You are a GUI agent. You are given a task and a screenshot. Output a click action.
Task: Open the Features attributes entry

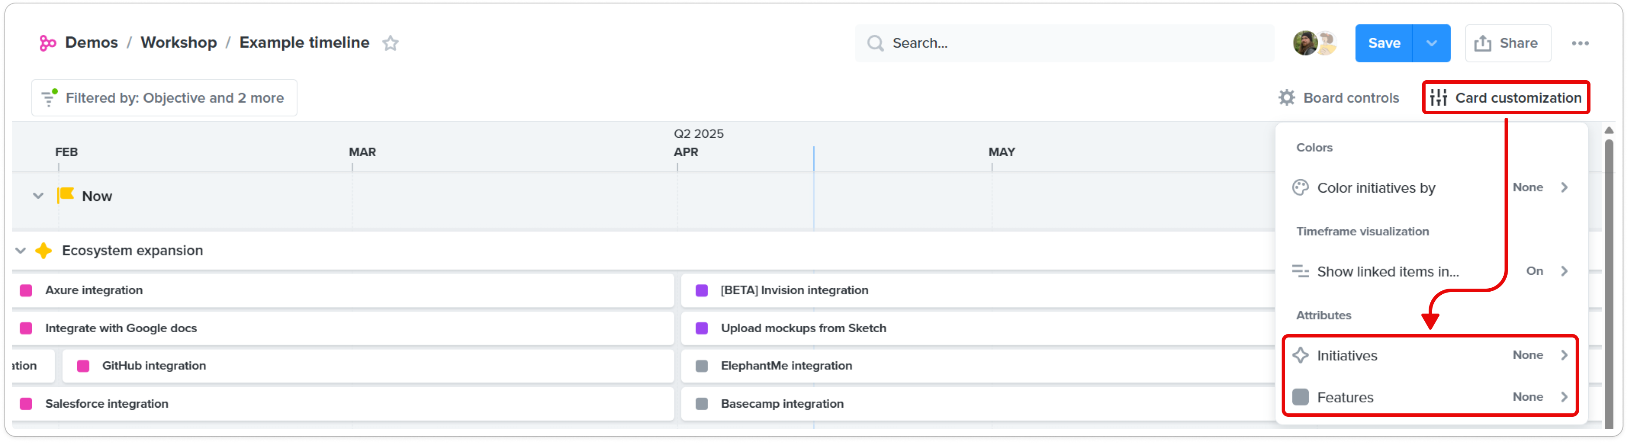1431,397
